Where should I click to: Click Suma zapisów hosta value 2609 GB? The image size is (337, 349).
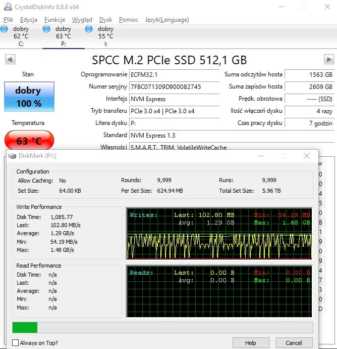[x=309, y=86]
